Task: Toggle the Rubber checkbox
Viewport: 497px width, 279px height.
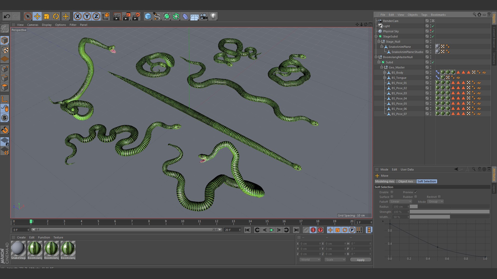Action: [416, 197]
